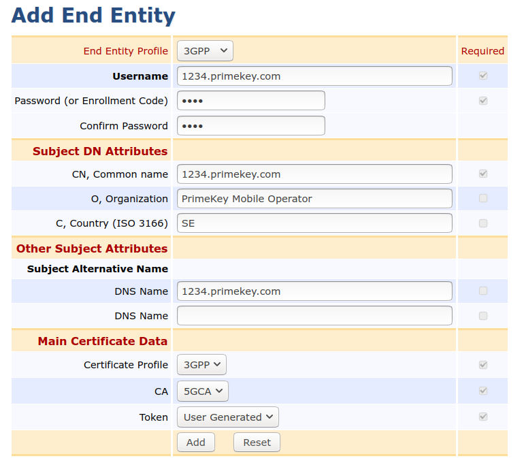Click the first DNS Name field
Viewport: 522px width, 467px height.
[314, 291]
